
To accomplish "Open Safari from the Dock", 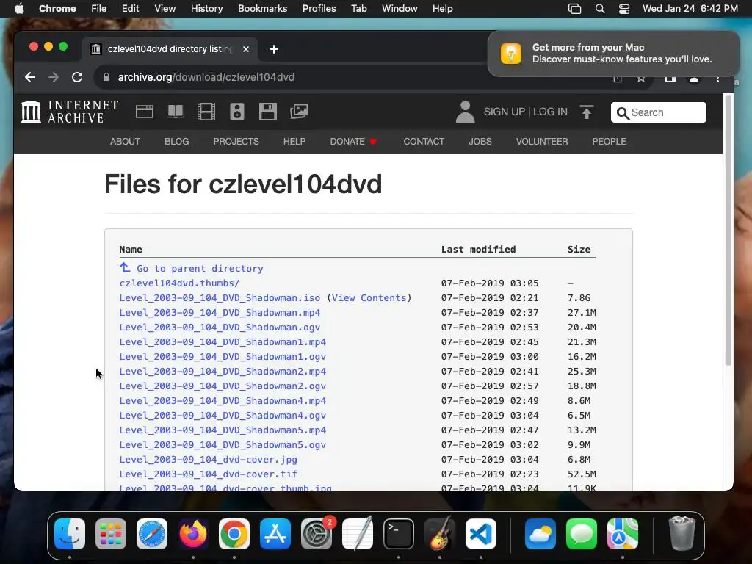I will pos(152,534).
